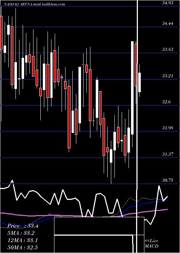Click the 30.75 price axis label
The width and height of the screenshot is (180, 253).
[x=168, y=180]
